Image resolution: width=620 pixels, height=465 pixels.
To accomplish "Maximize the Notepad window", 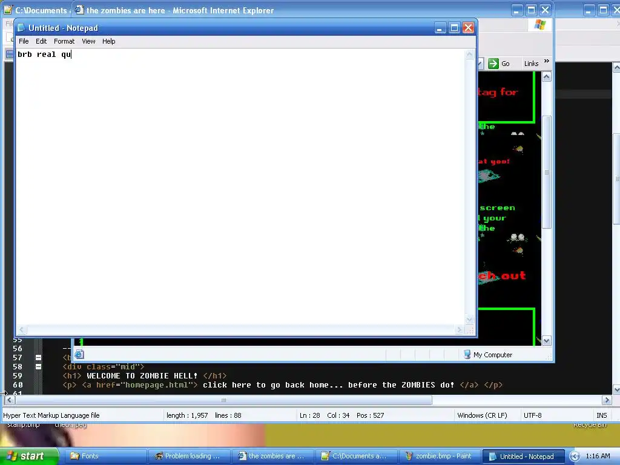I will (454, 28).
